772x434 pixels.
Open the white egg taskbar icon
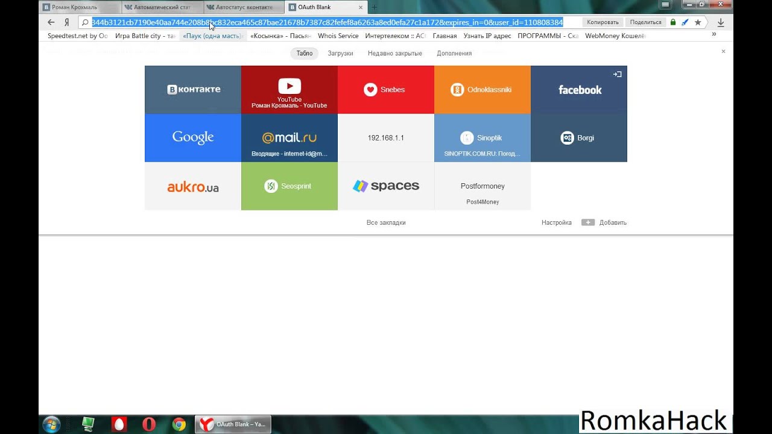(x=119, y=424)
